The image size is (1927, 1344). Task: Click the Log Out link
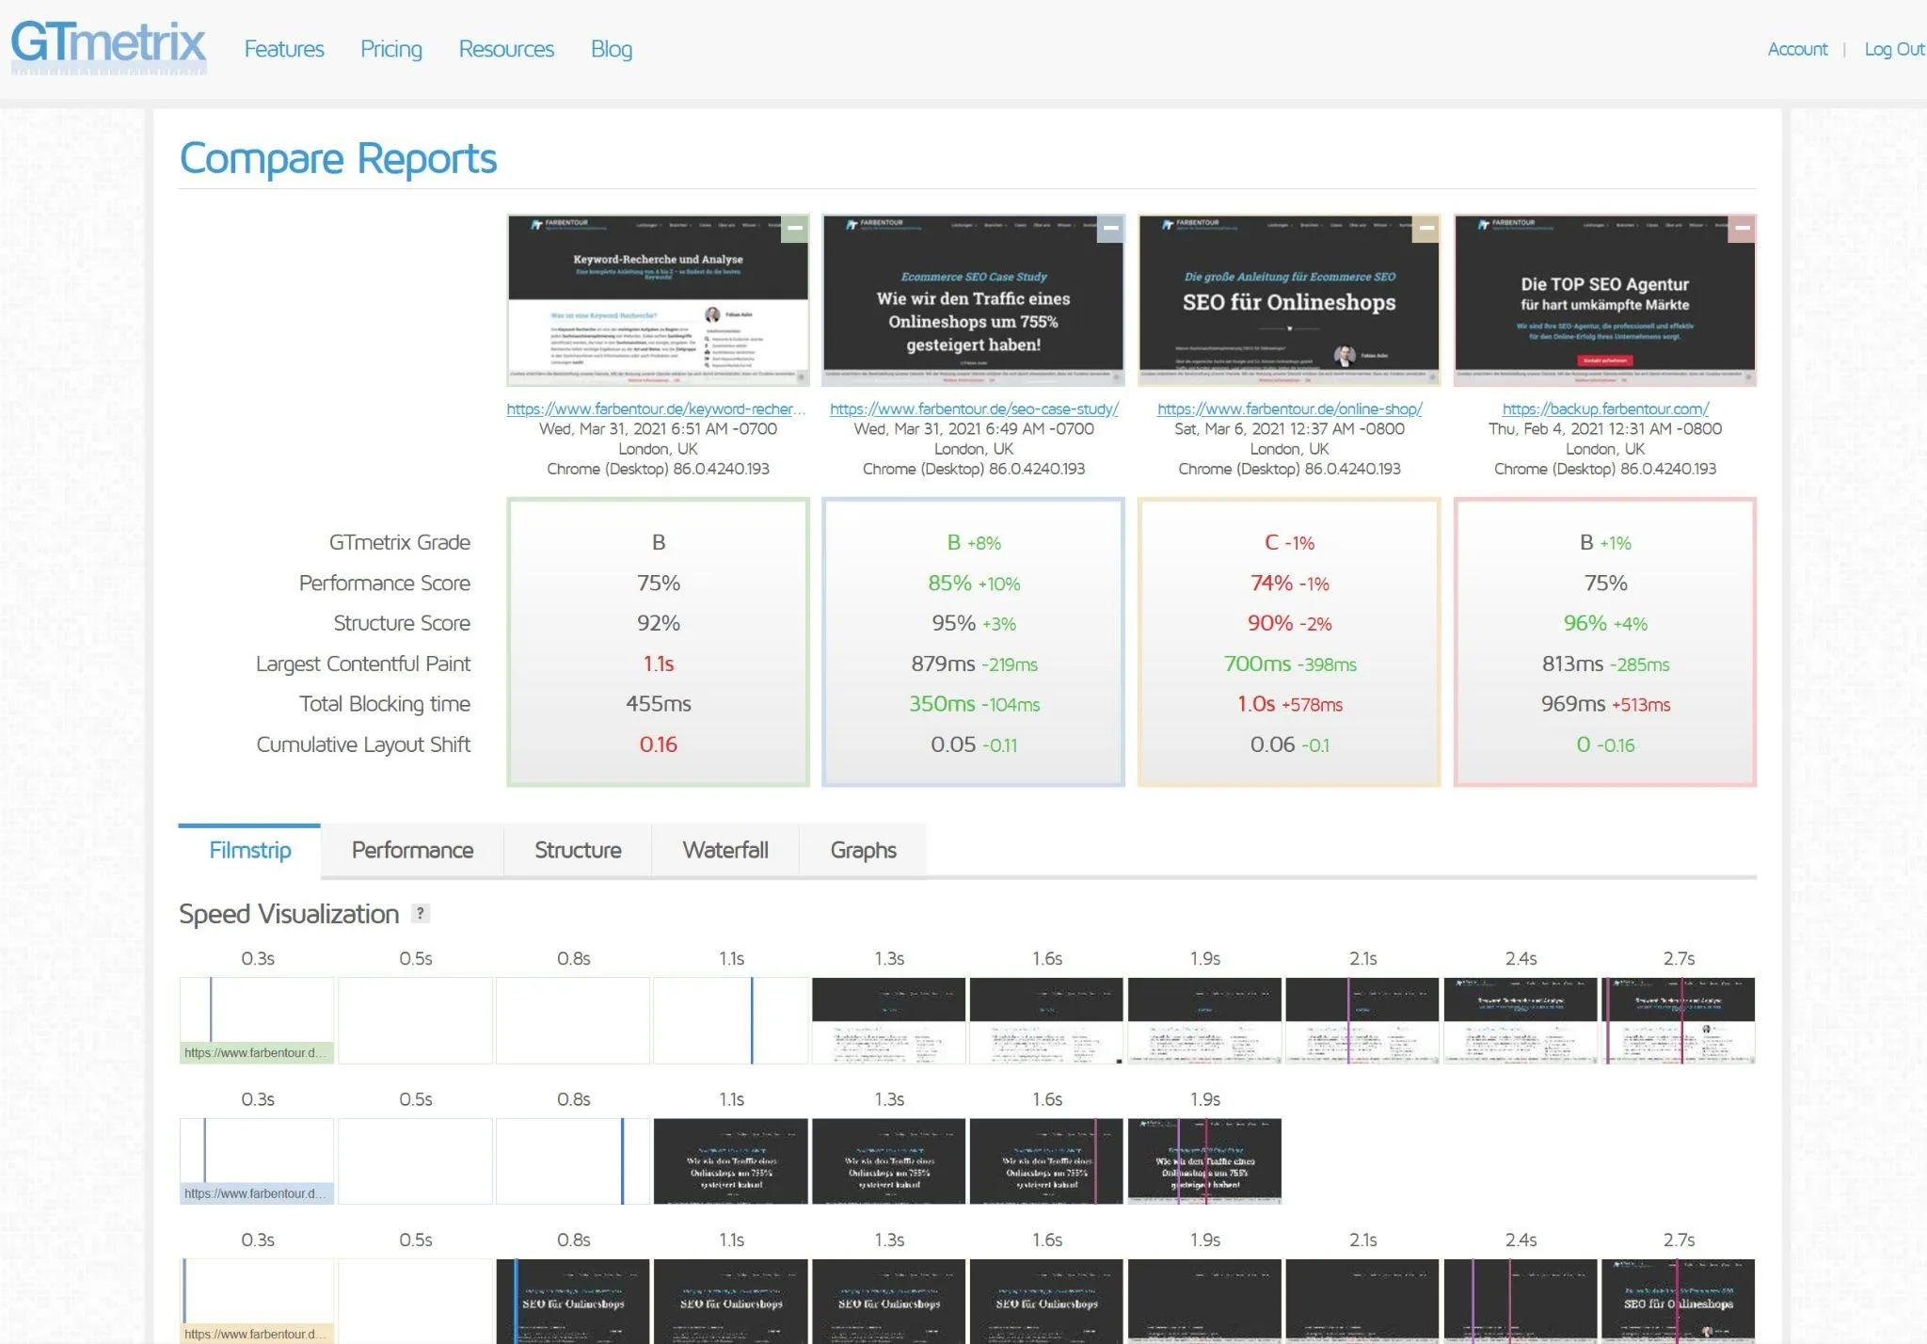pyautogui.click(x=1894, y=49)
